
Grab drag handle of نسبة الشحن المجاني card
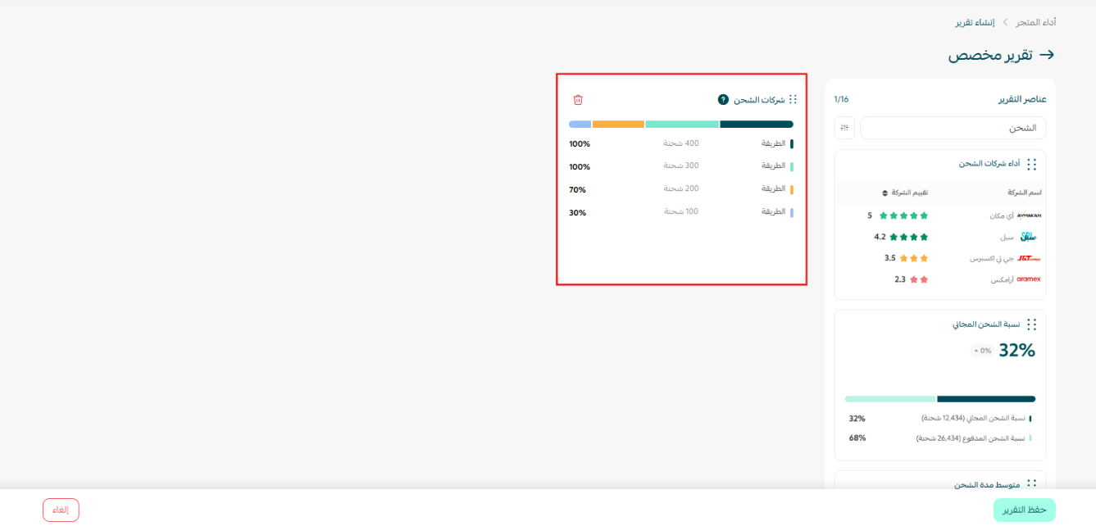(x=1031, y=324)
